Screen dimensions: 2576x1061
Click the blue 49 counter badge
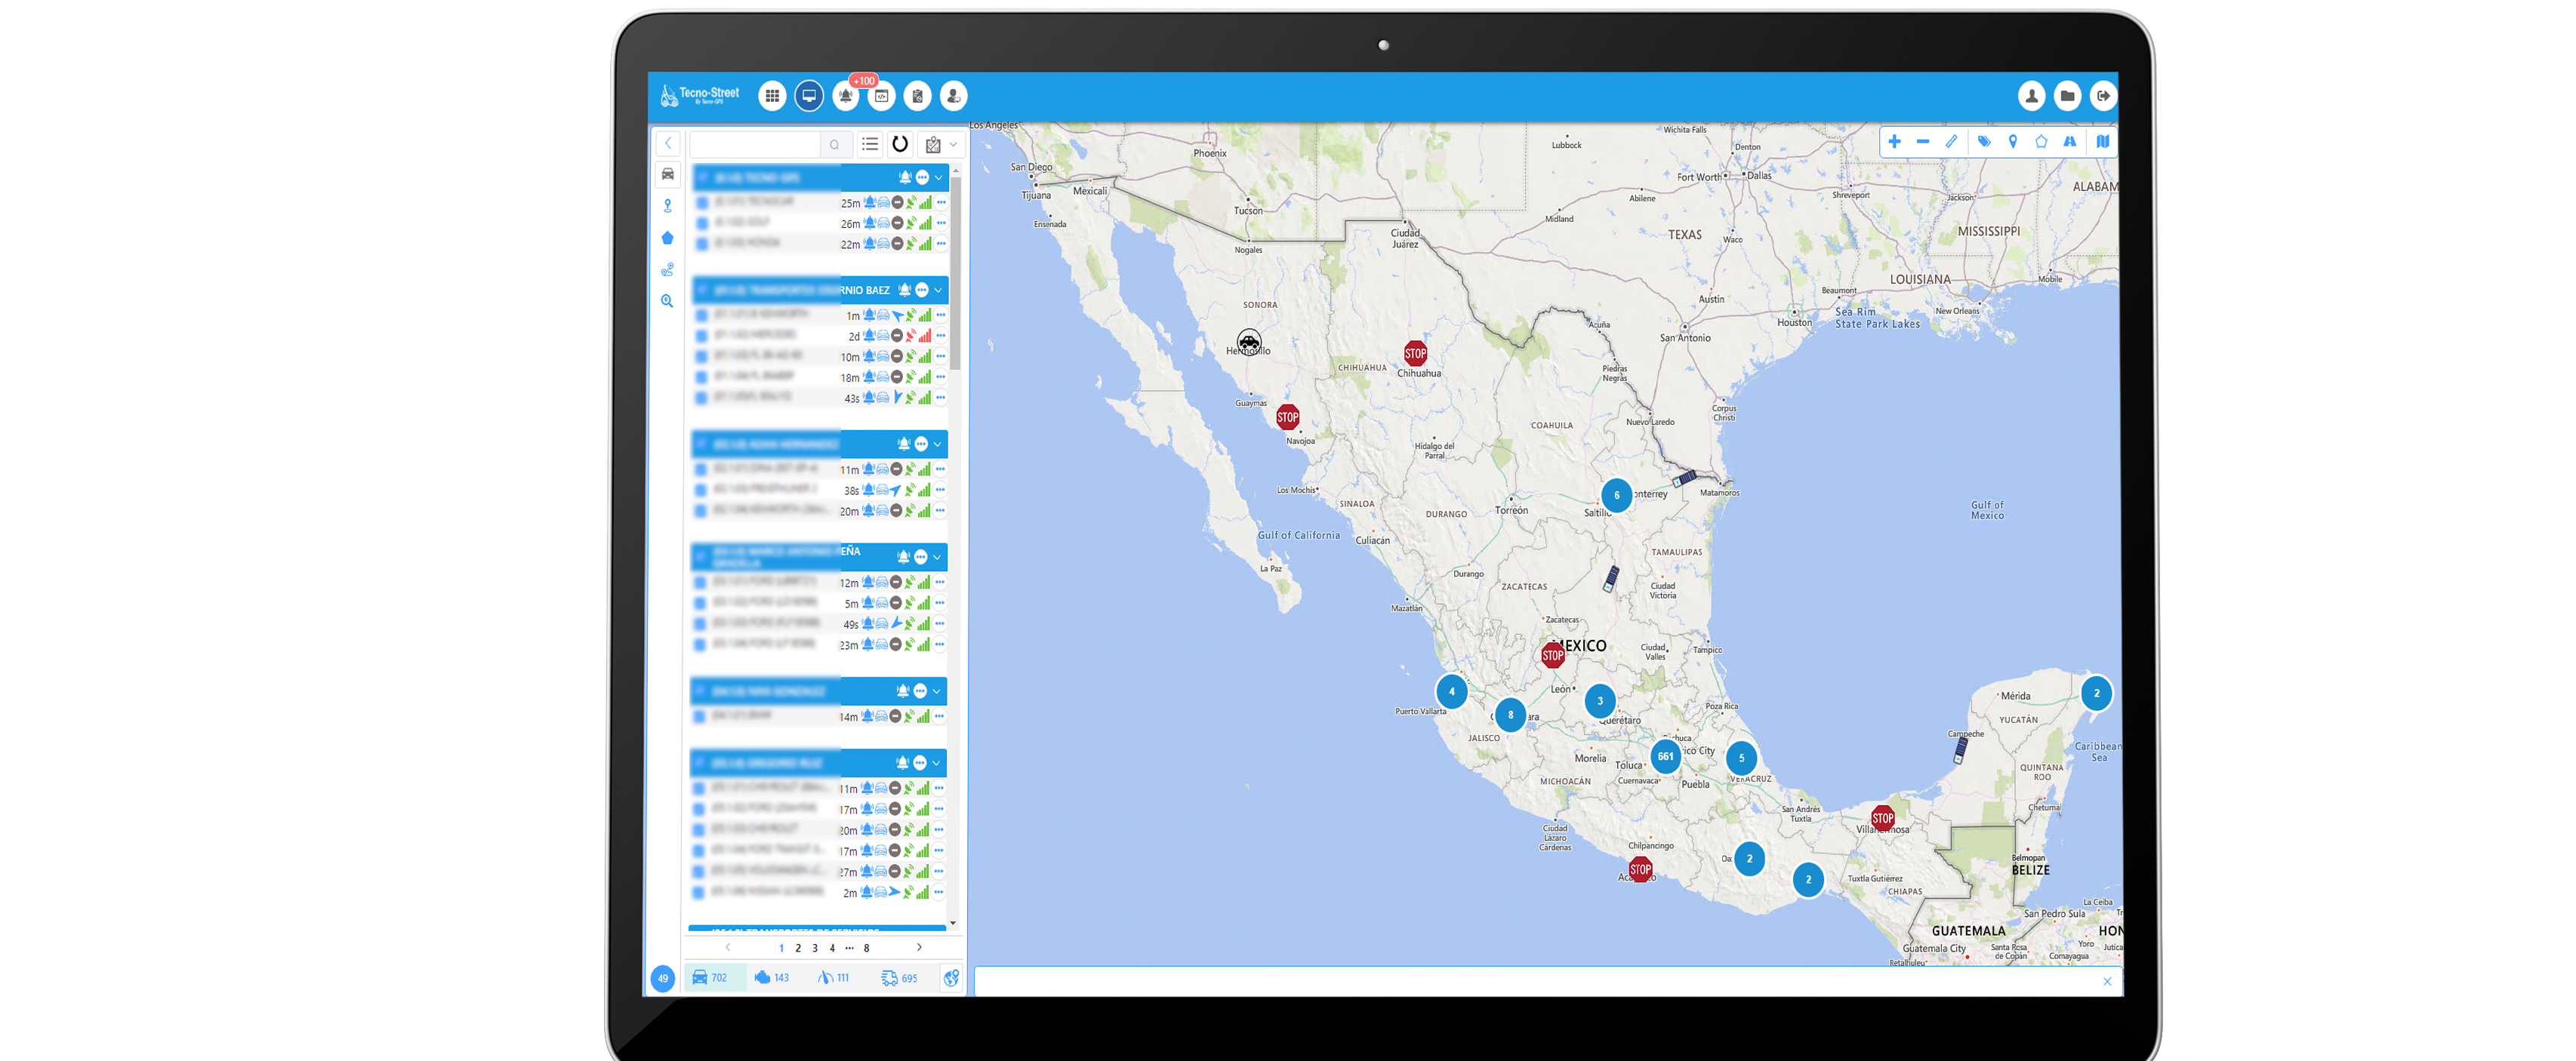click(x=662, y=978)
